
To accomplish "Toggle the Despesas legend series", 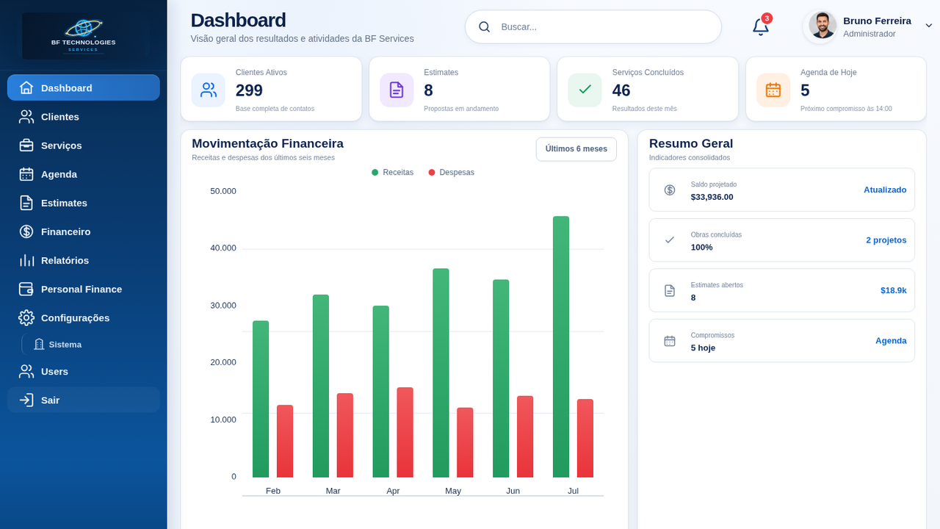I will tap(452, 173).
